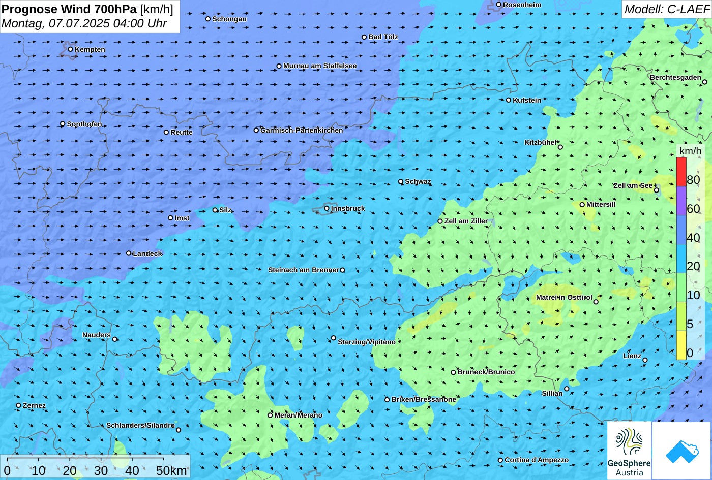
Task: Click the Mittersill location dot
Action: coord(582,205)
